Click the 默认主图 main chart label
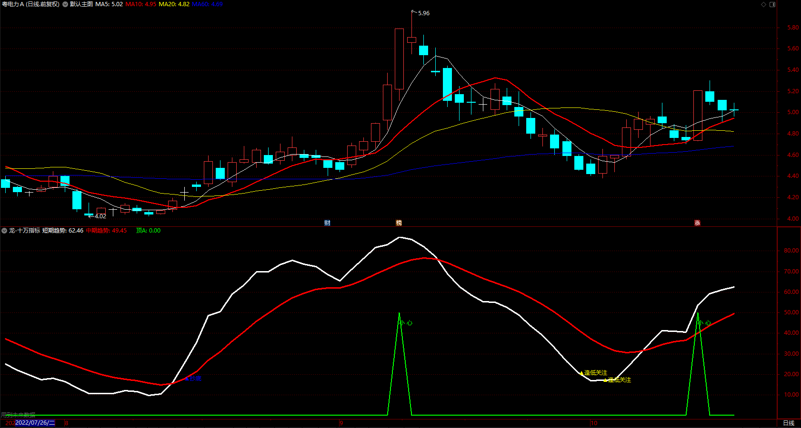801x428 pixels. pos(81,4)
